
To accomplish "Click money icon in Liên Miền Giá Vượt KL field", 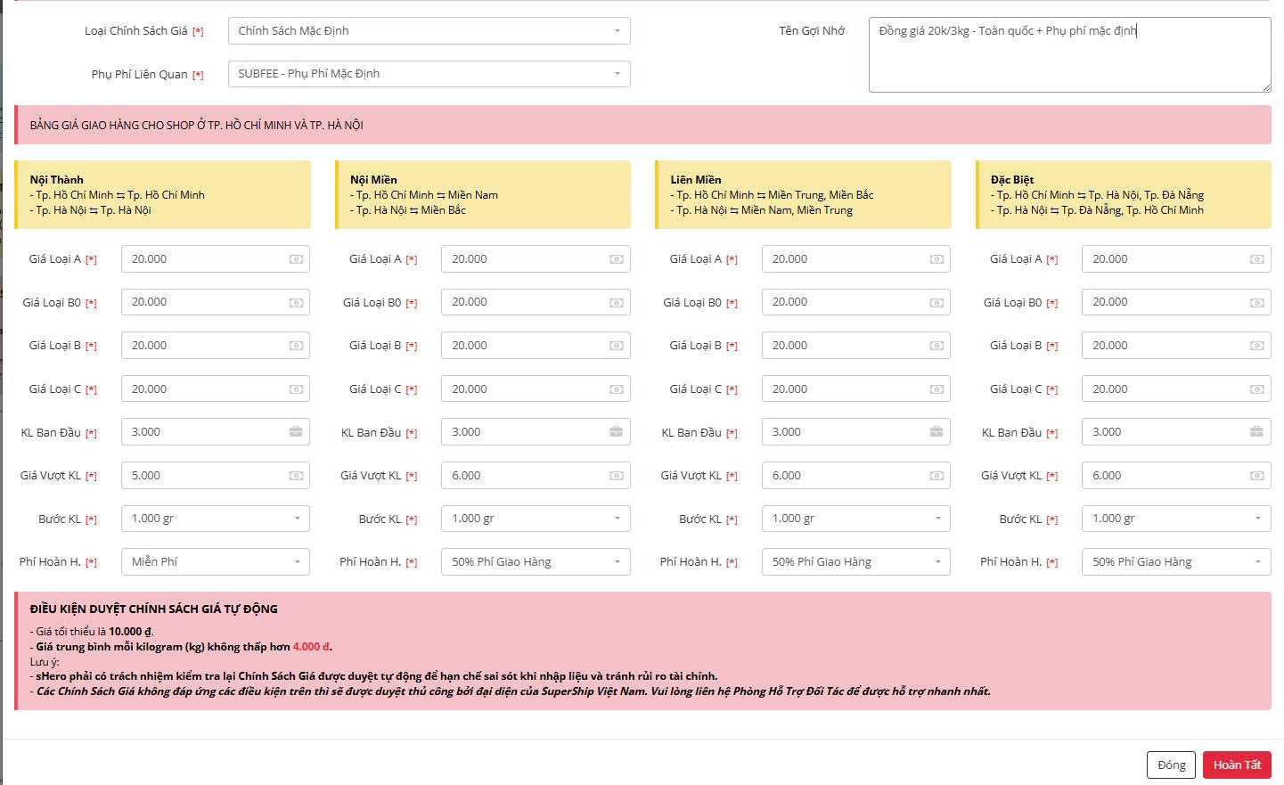I will point(936,476).
